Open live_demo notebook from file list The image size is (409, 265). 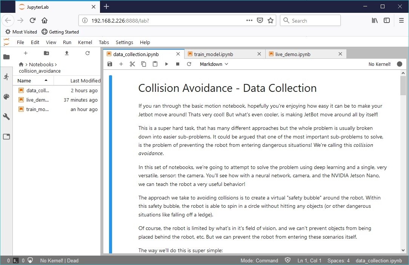pyautogui.click(x=37, y=100)
